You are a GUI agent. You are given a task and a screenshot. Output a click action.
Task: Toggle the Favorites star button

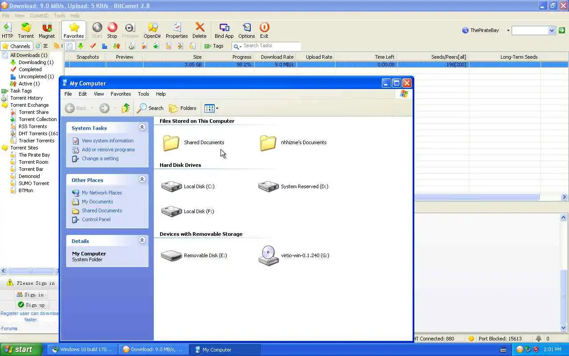pos(74,30)
